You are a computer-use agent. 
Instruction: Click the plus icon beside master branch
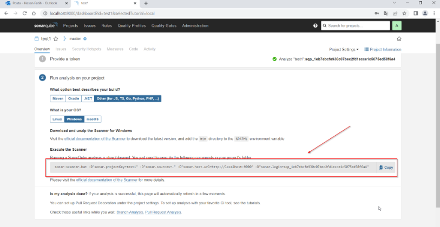pyautogui.click(x=85, y=39)
